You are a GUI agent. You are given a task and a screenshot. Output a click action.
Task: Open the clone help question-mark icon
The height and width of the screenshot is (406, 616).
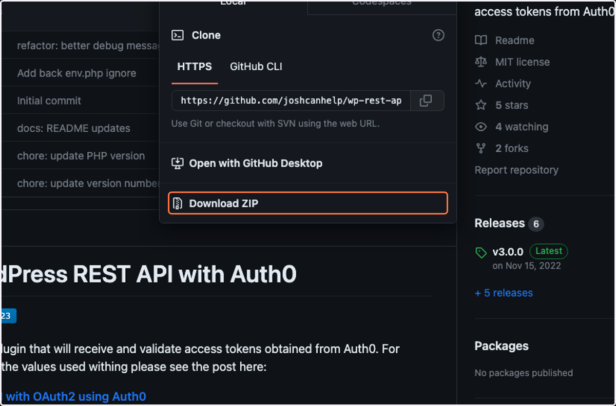point(438,35)
